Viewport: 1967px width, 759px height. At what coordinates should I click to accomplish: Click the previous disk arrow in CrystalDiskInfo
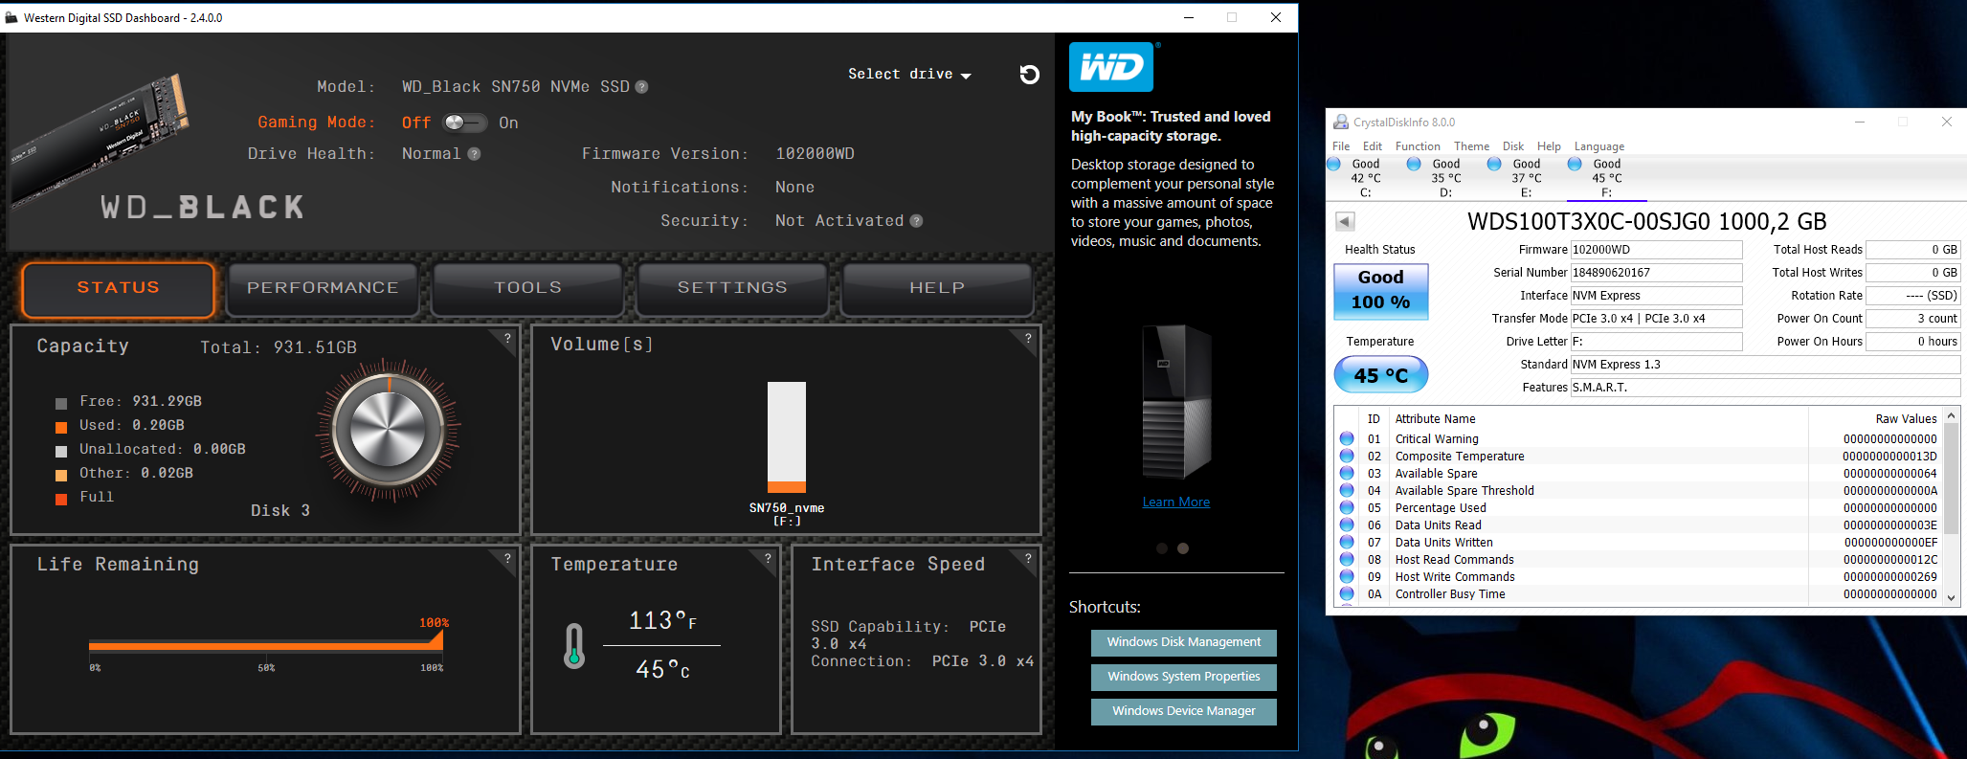[x=1345, y=222]
